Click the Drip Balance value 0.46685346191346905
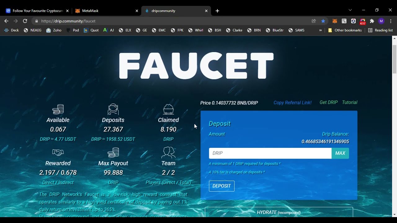The image size is (397, 223). (x=325, y=142)
